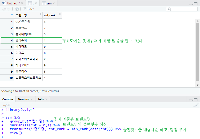Click the cnt_rank value for GS슈퍼마켓
This screenshot has height=139, width=200.
(52, 22)
